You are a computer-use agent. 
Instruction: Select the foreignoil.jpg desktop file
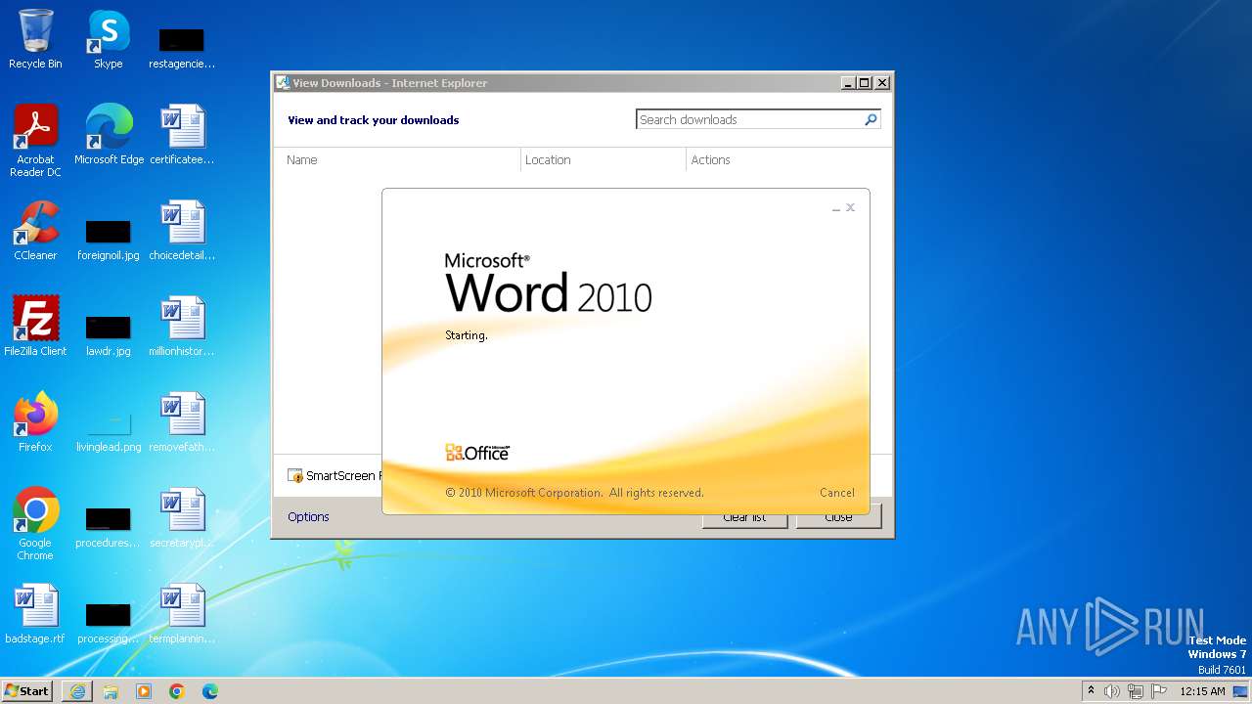pos(109,241)
